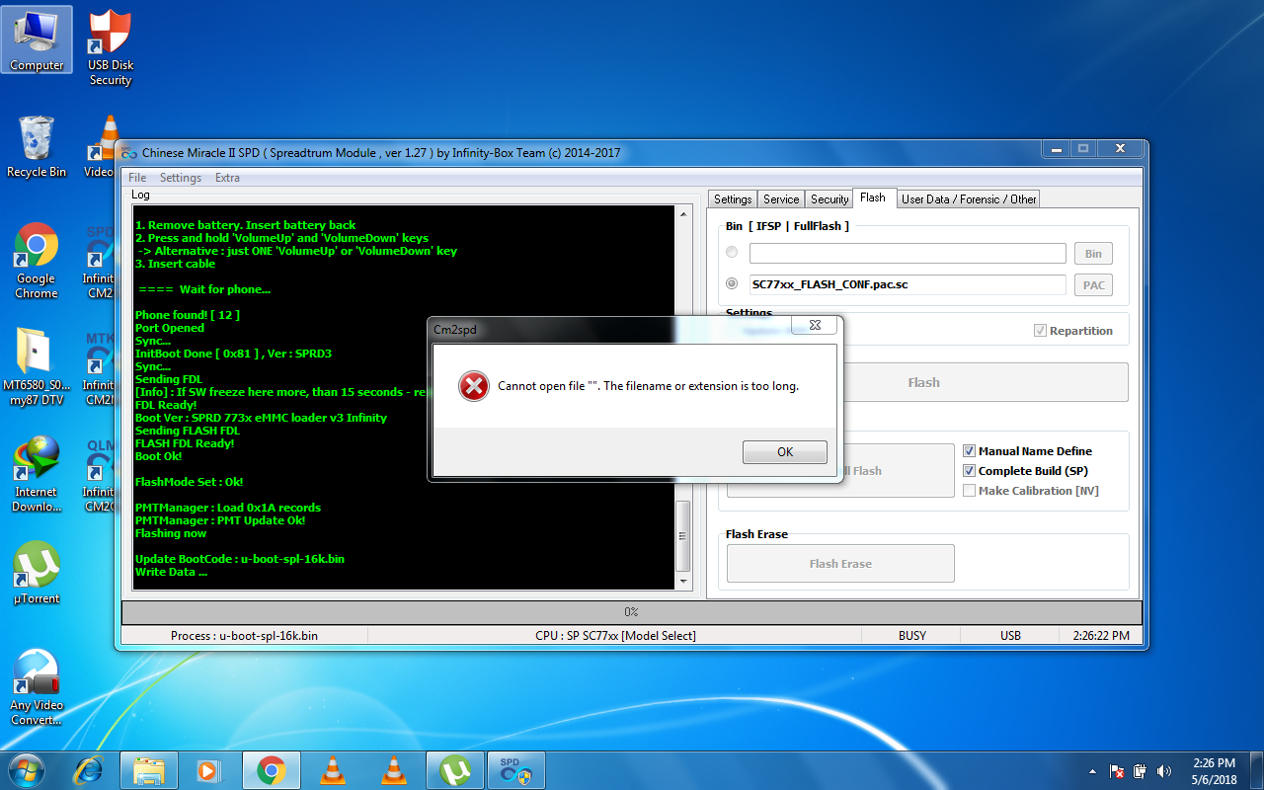1264x790 pixels.
Task: Click the Bin browse button
Action: pos(1093,254)
